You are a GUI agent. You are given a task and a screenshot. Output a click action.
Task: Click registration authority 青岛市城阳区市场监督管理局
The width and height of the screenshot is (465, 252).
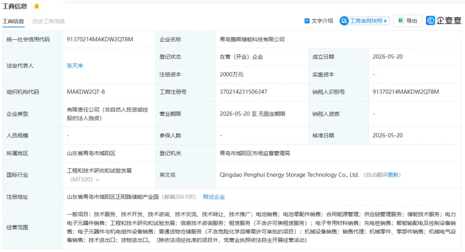pos(255,153)
